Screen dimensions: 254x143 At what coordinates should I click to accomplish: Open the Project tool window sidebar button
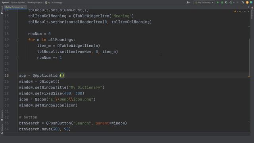[x=2, y=10]
